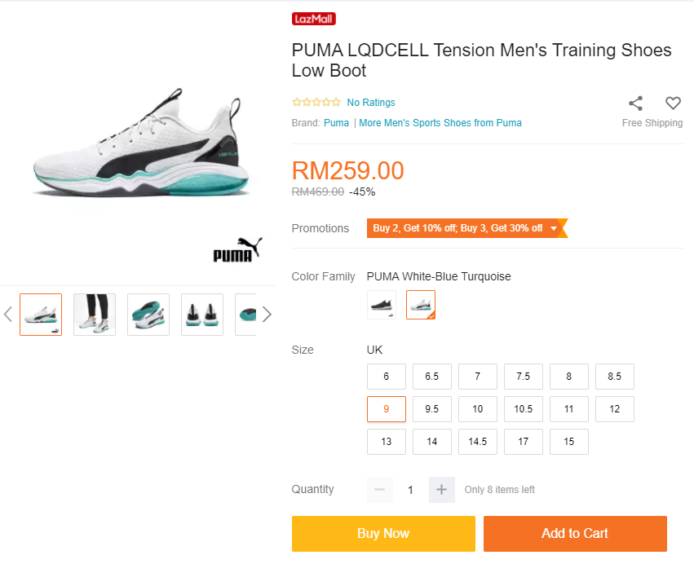694x564 pixels.
Task: Add product to wishlist with heart icon
Action: point(673,104)
